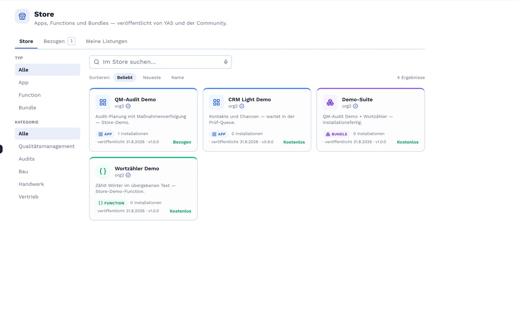
Task: Filter by type Function
Action: point(47,95)
